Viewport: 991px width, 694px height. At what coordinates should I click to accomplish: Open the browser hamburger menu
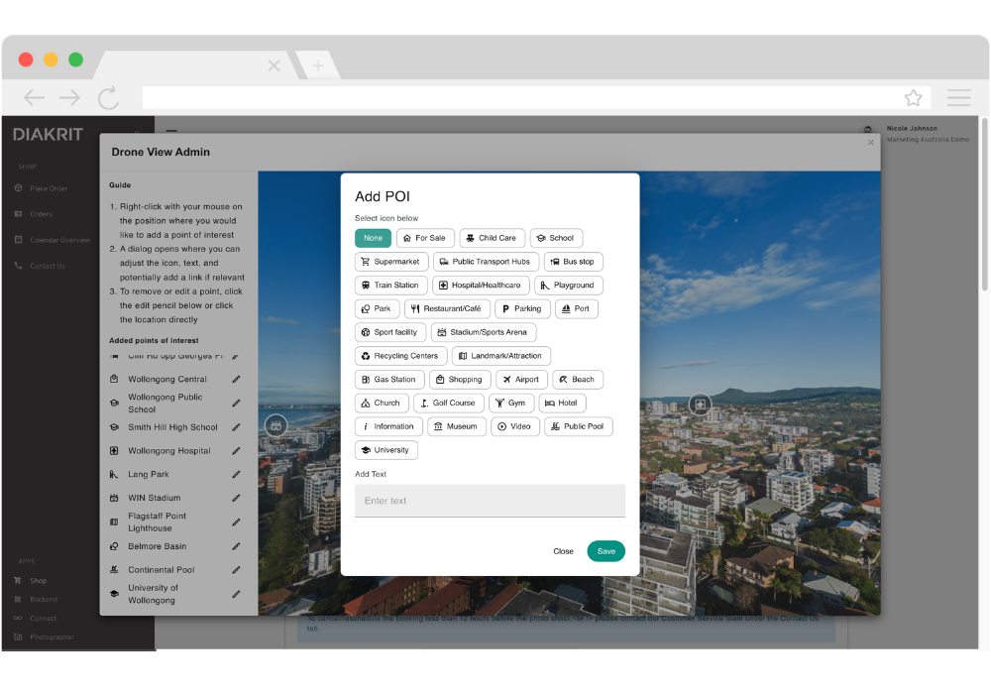(958, 97)
